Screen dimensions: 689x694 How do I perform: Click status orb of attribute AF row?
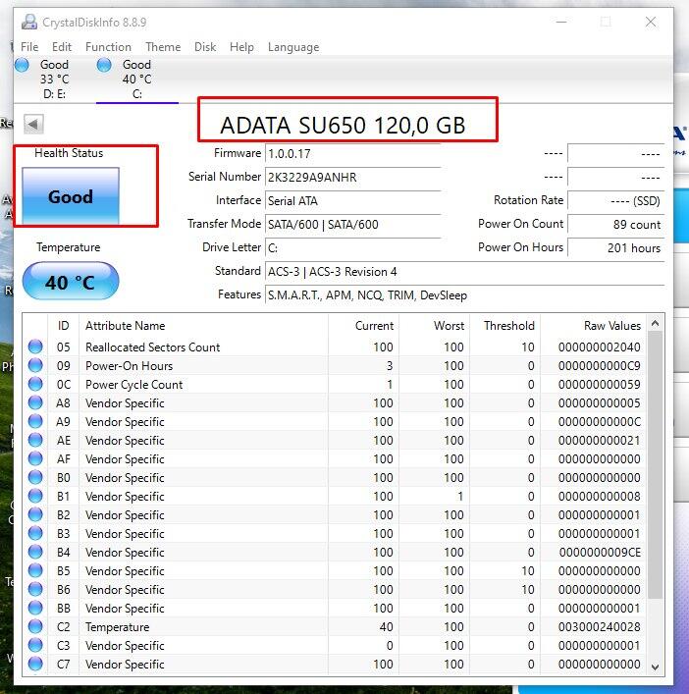click(x=35, y=458)
